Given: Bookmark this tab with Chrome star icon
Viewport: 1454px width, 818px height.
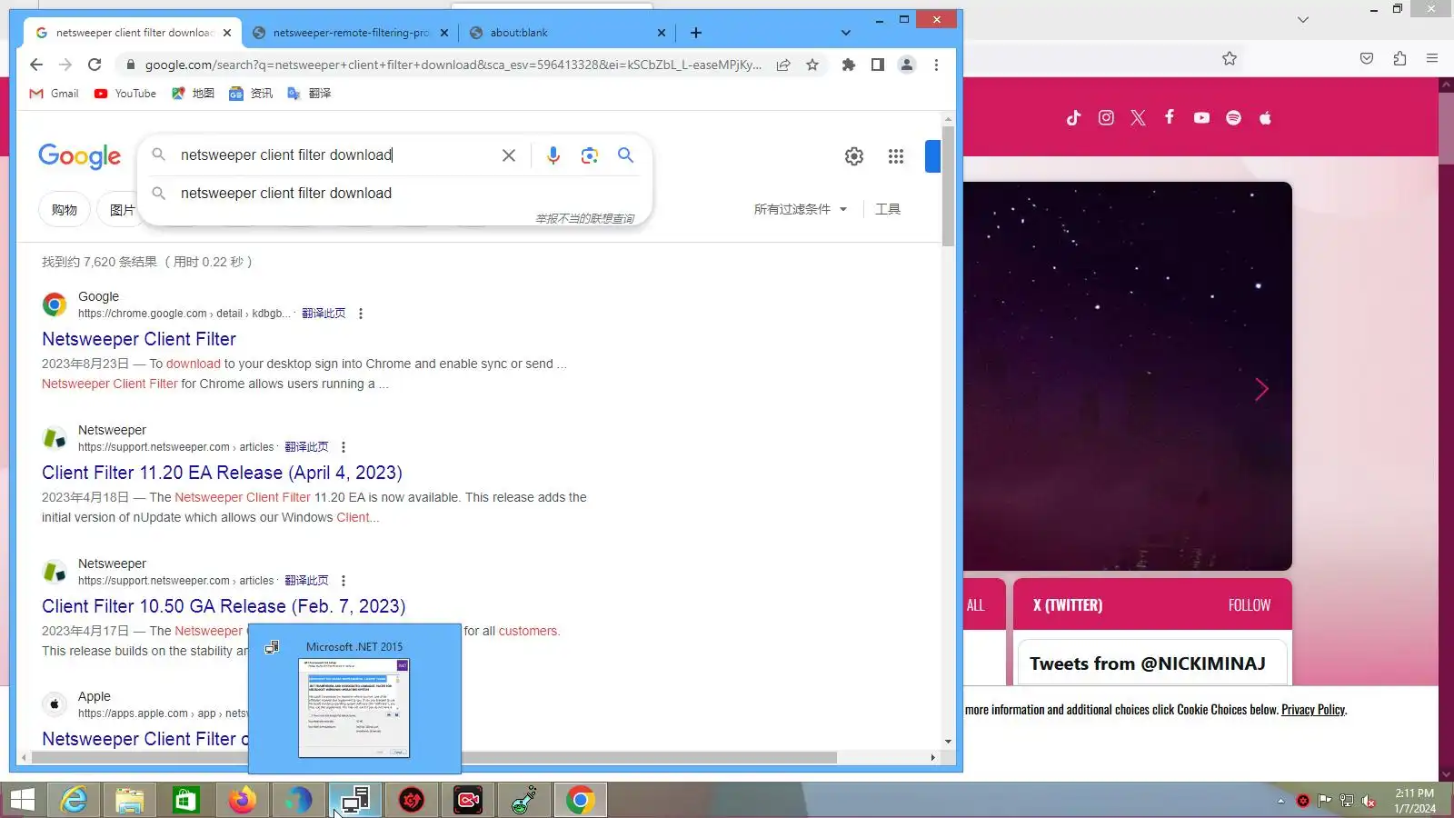Looking at the screenshot, I should click(x=812, y=65).
